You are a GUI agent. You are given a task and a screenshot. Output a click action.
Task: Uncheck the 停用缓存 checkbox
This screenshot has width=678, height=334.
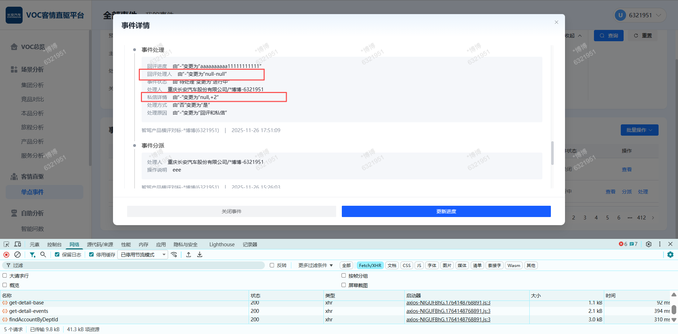point(91,254)
